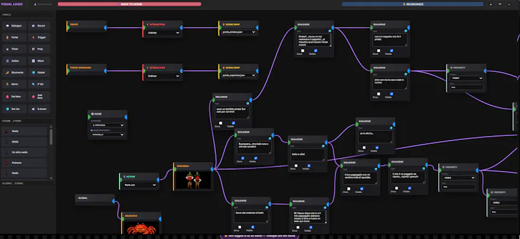Add an S.Asset node from the Tools palette
The height and width of the screenshot is (239, 520).
[x=39, y=109]
